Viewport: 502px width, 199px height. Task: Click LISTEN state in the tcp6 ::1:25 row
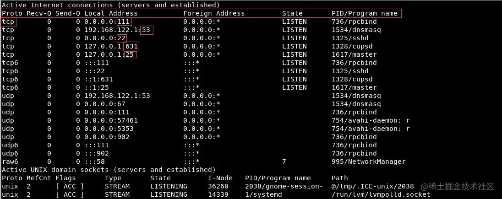(x=294, y=87)
